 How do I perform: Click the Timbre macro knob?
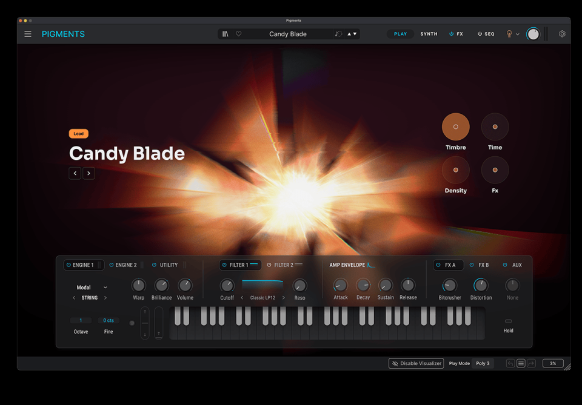(x=456, y=127)
